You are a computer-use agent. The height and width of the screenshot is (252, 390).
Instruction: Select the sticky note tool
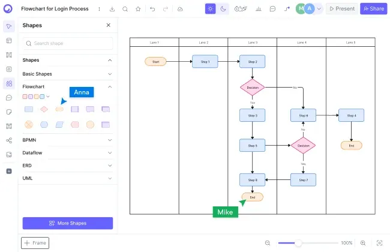[x=9, y=112]
